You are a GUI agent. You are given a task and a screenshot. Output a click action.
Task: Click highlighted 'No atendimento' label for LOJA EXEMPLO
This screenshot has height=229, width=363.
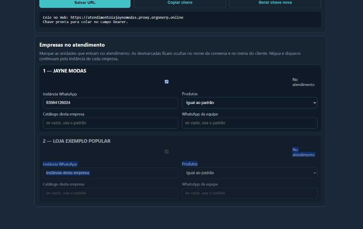(x=303, y=152)
